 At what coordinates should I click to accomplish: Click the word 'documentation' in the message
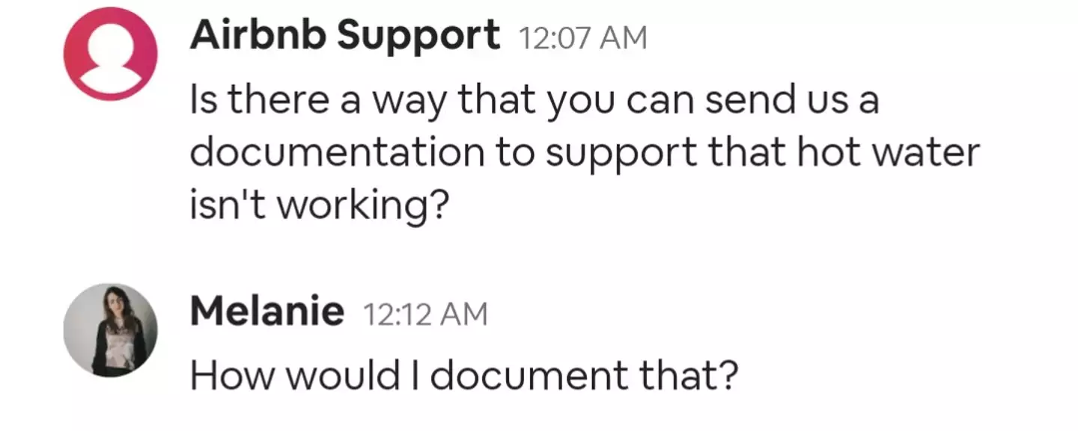tap(338, 152)
